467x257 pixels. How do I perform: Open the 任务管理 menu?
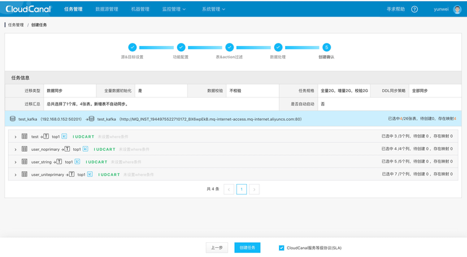tap(73, 9)
